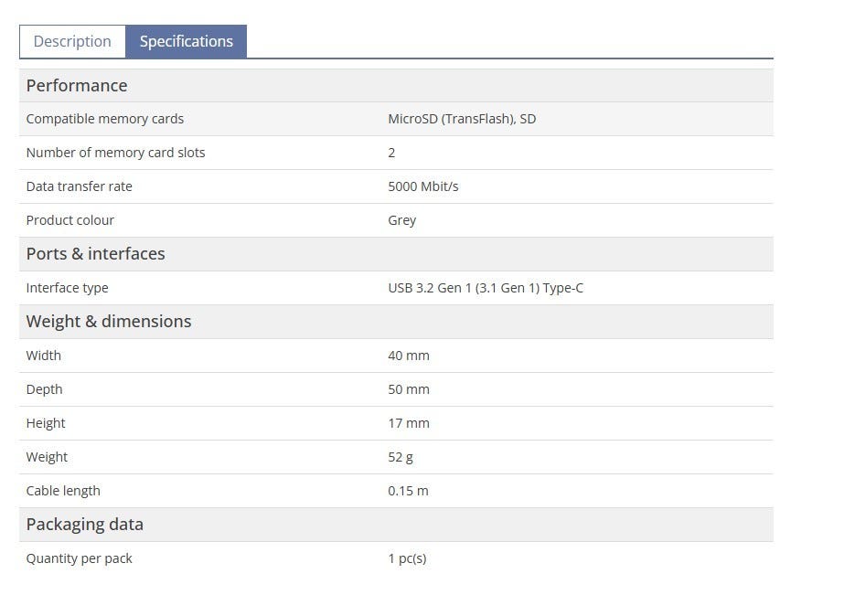
Task: Click the Width row value 40 mm
Action: pyautogui.click(x=408, y=356)
